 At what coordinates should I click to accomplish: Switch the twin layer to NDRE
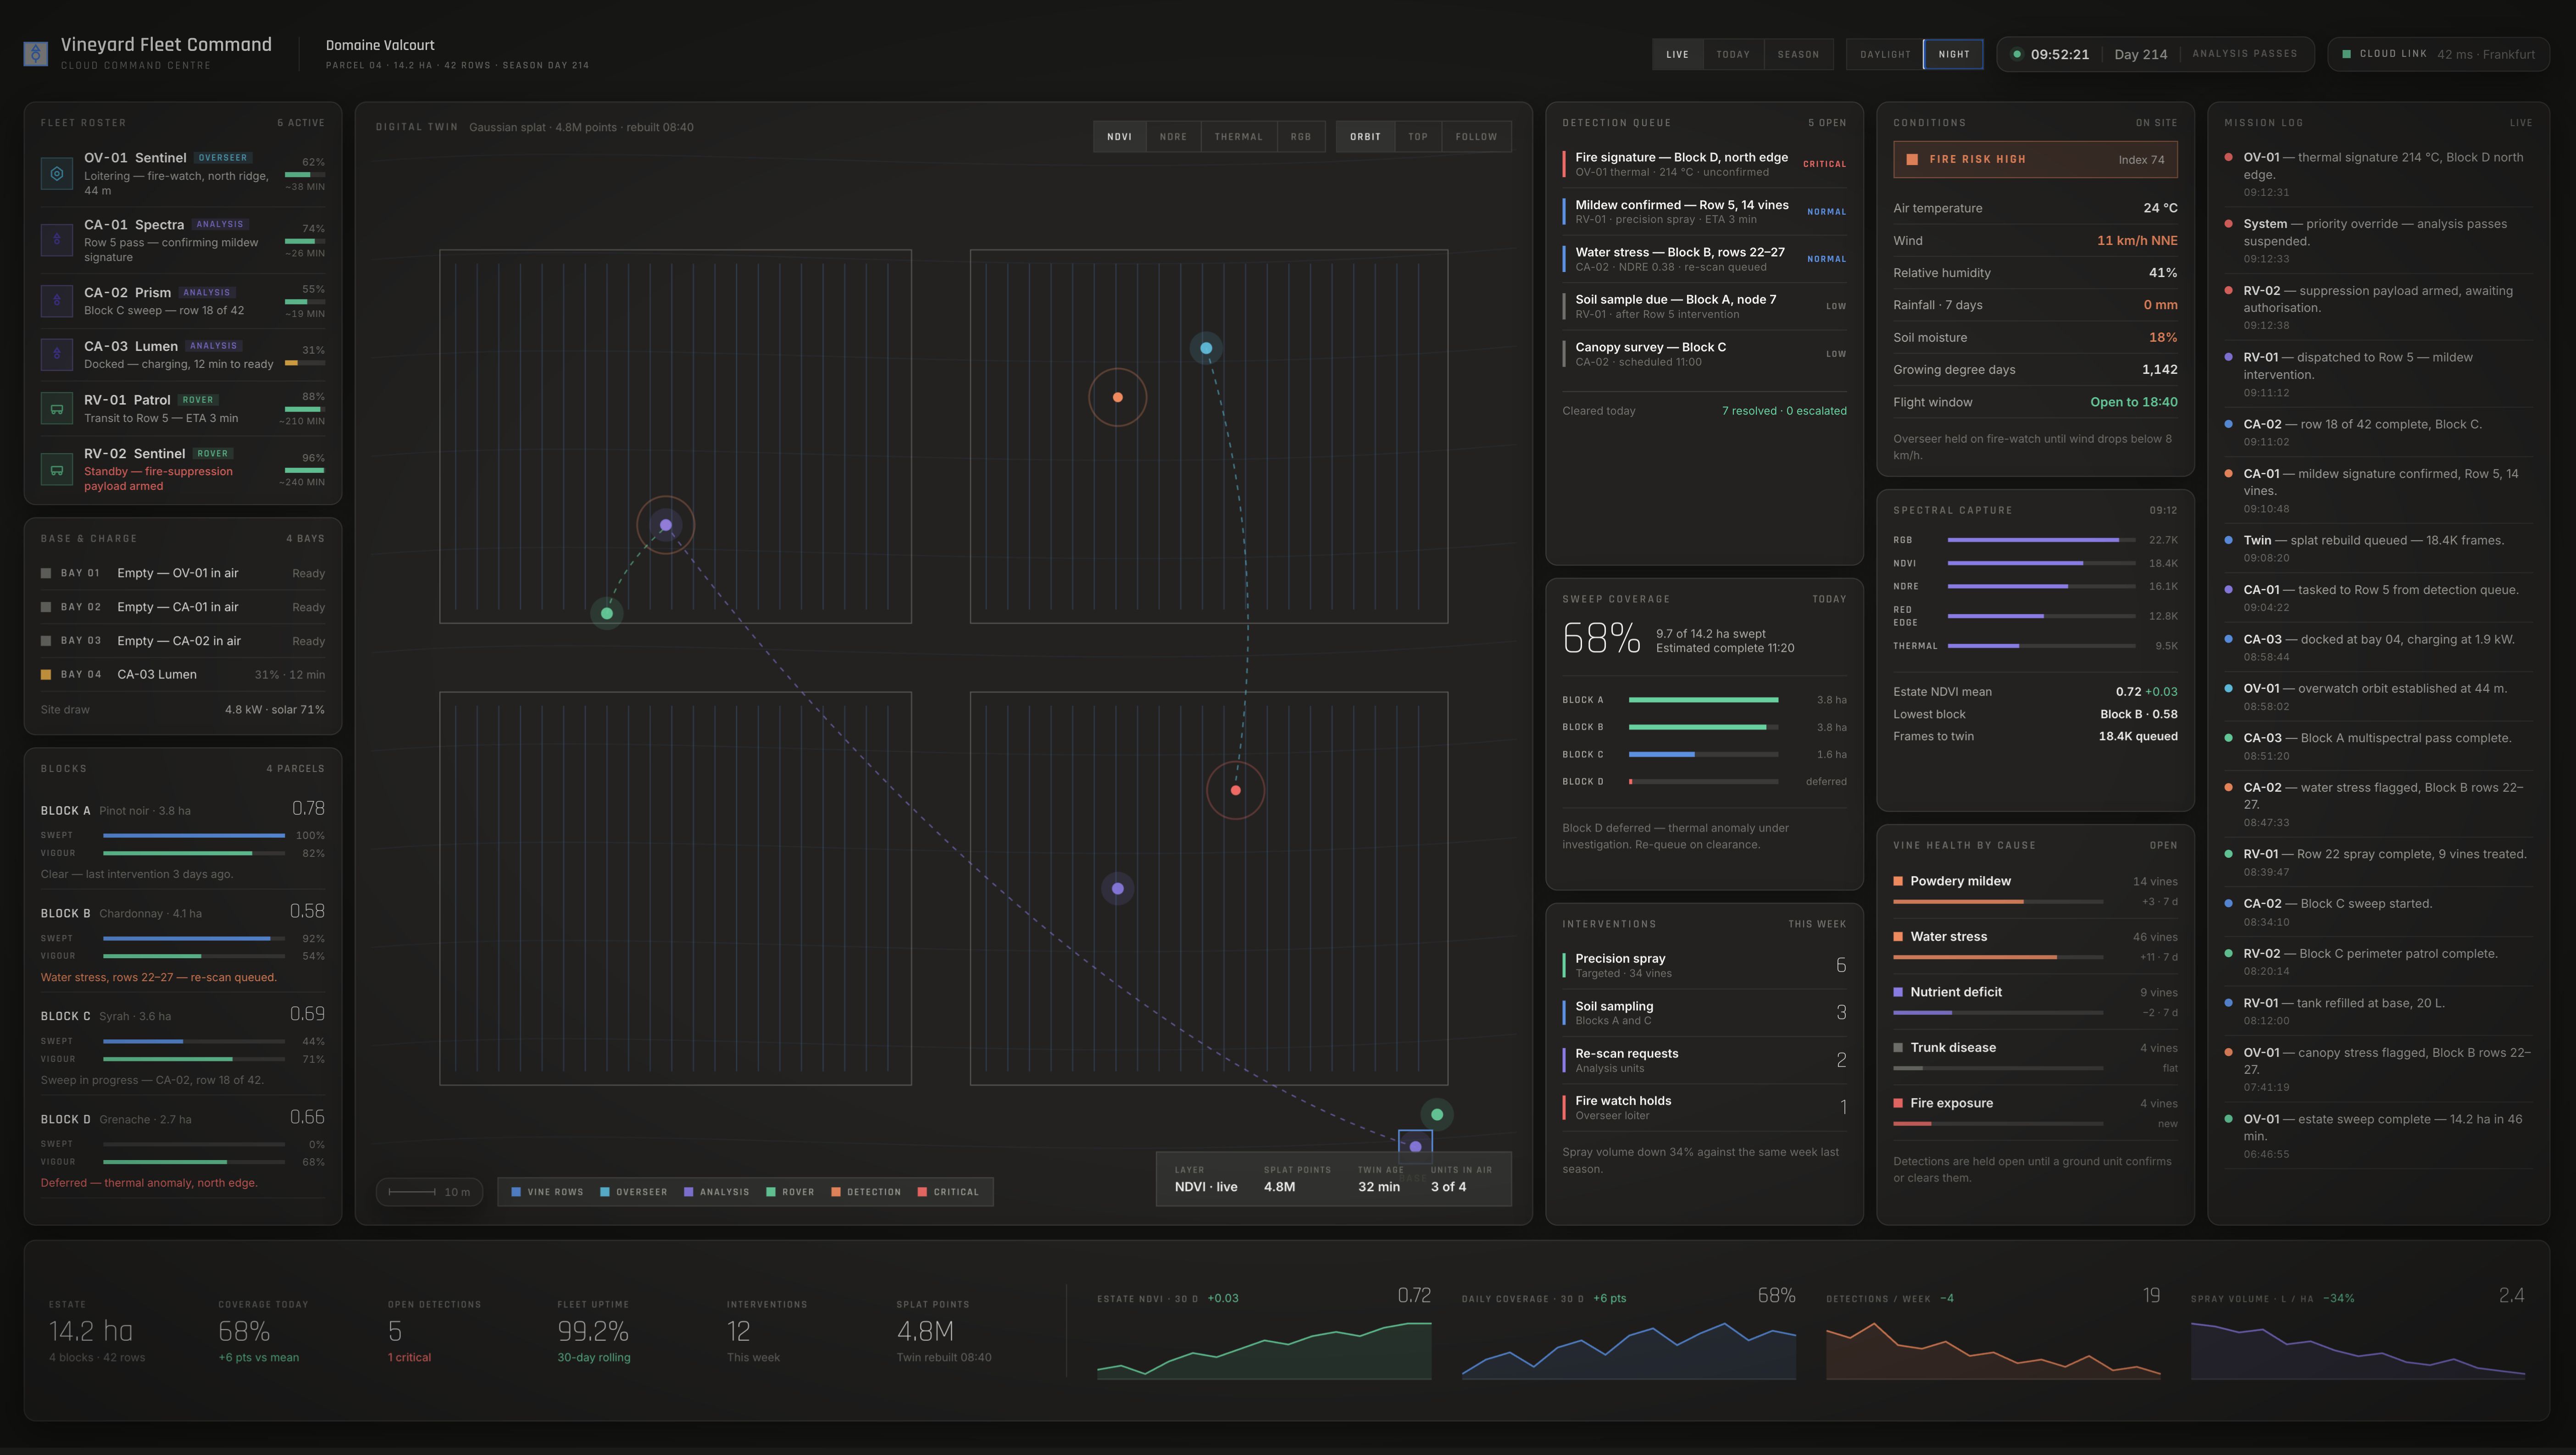(1173, 137)
